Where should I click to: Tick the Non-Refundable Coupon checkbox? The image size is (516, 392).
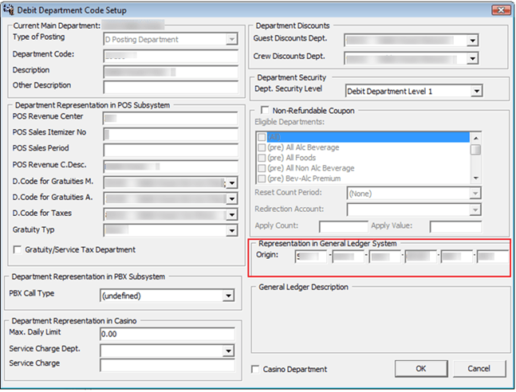(265, 110)
